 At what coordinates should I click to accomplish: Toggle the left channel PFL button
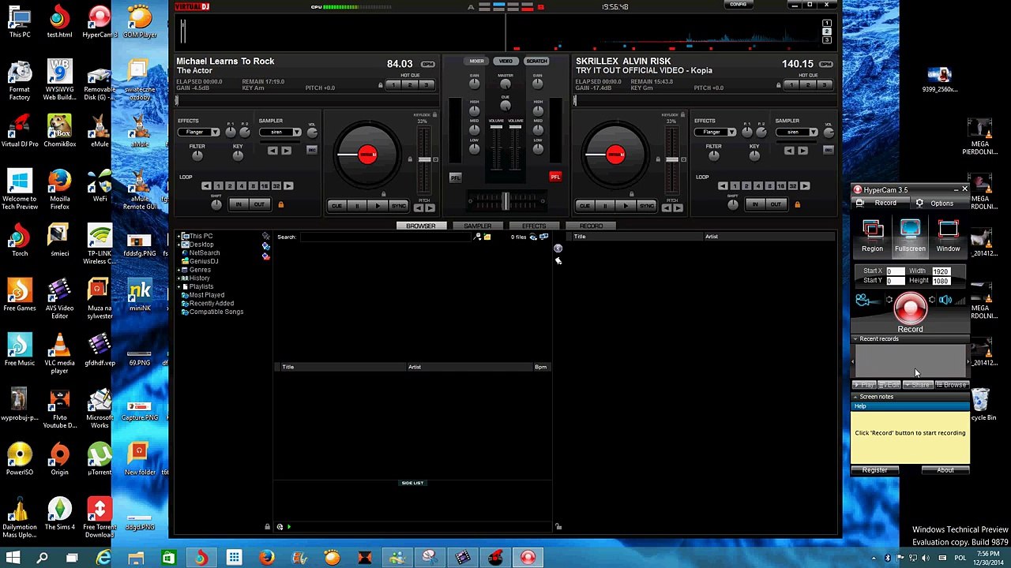click(455, 177)
